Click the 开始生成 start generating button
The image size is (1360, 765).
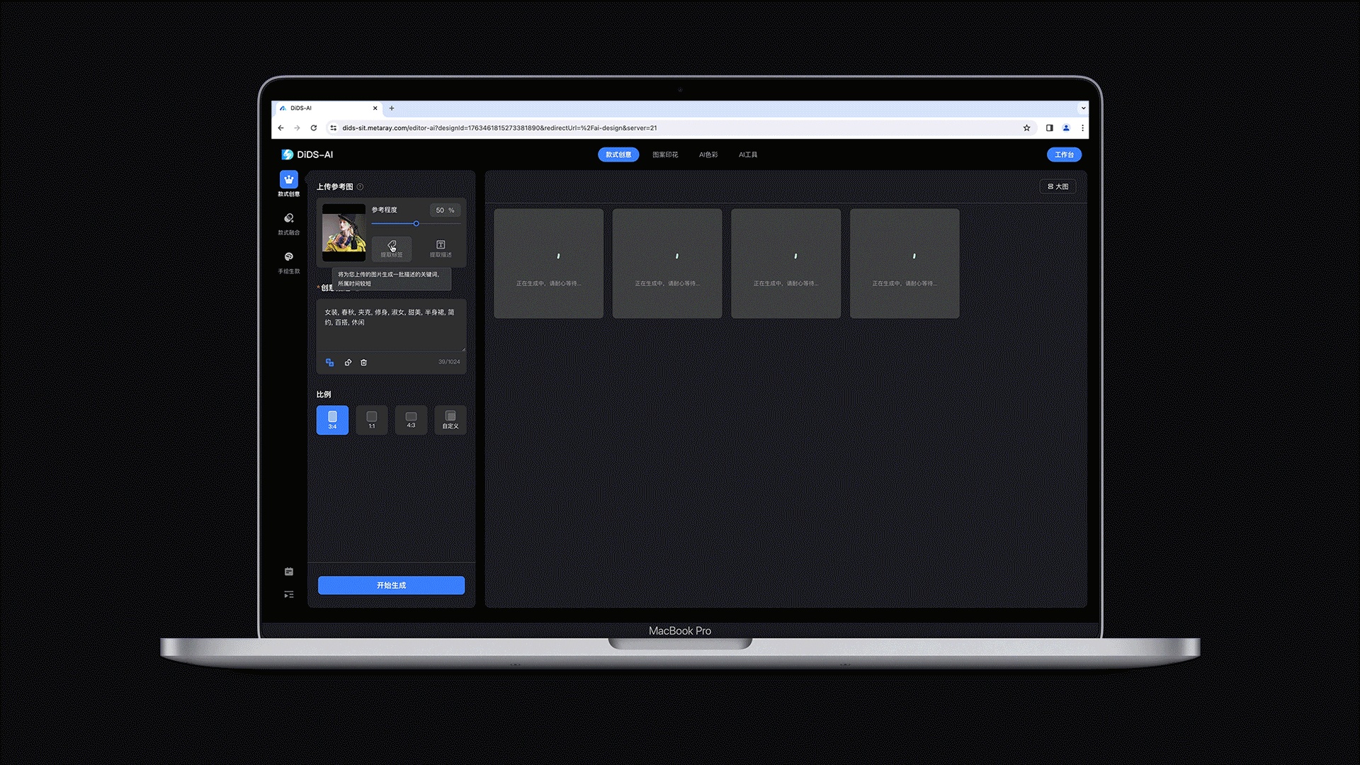(391, 585)
